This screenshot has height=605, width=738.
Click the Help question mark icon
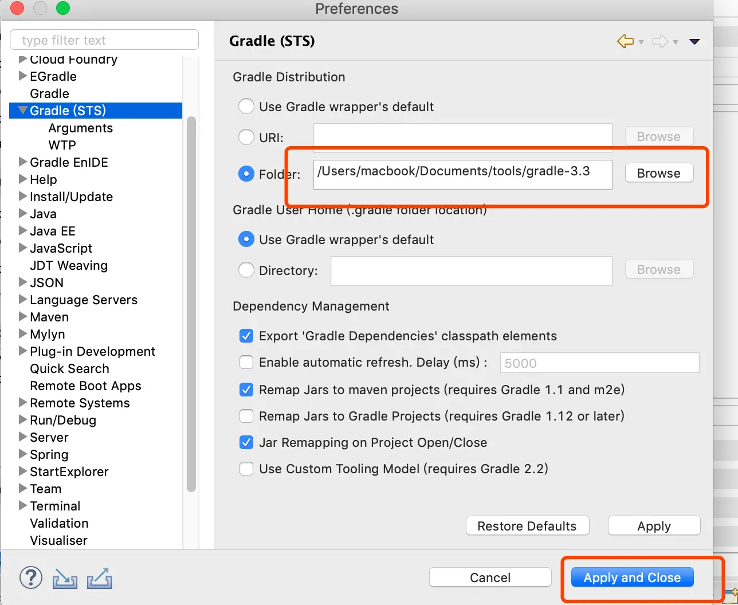[31, 577]
